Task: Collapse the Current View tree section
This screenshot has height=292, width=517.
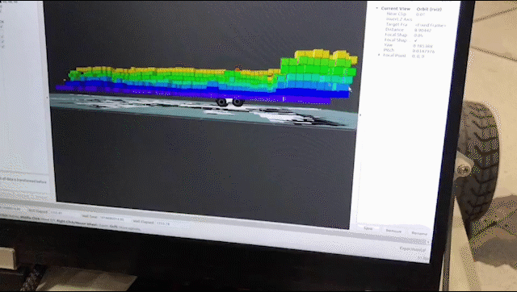Action: coord(377,8)
